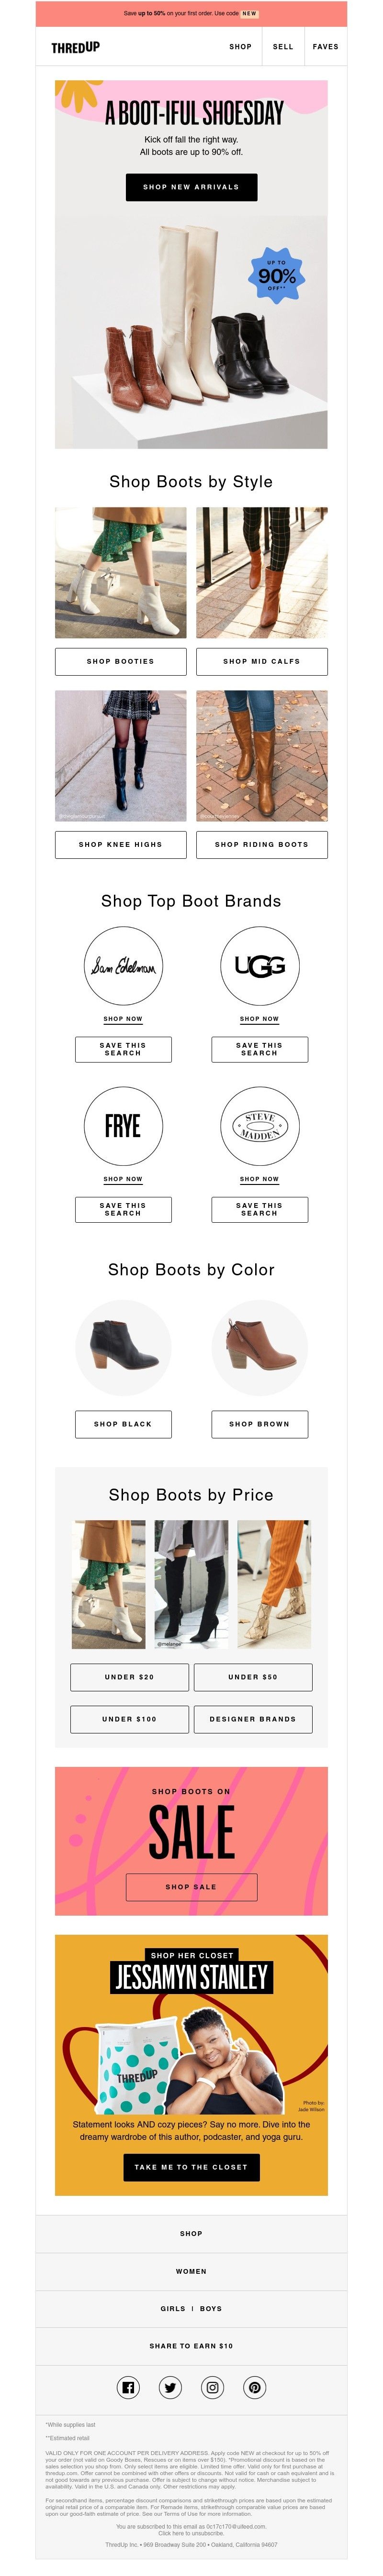Click the ThredUp logo in header
Screen dimensions: 383x2576
point(76,47)
